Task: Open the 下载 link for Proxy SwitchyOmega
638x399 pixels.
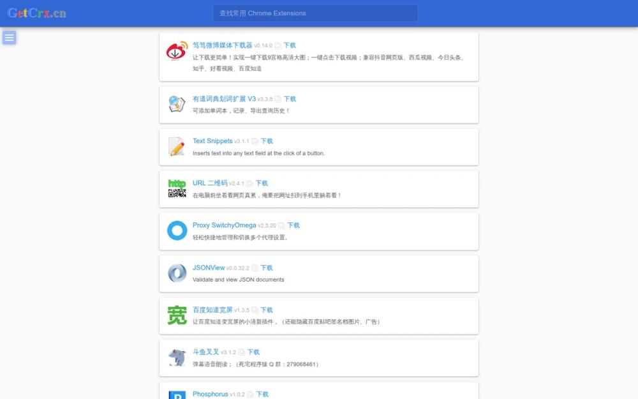Action: tap(292, 225)
